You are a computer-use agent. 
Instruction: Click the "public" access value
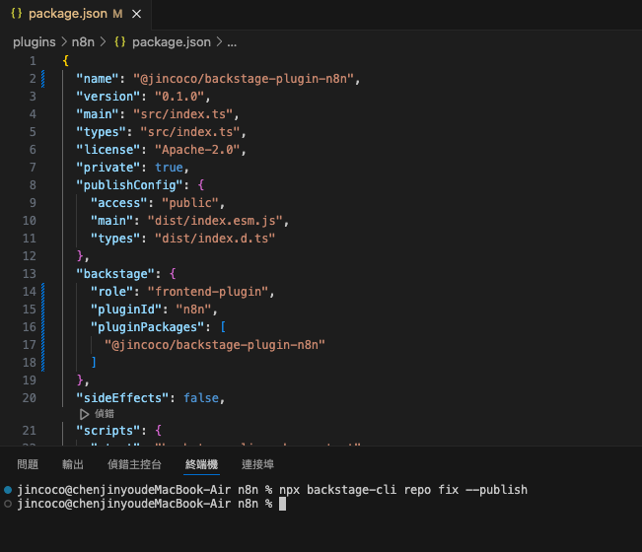tap(190, 203)
